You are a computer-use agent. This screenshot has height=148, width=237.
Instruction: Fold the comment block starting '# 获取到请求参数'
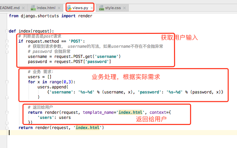(7, 46)
